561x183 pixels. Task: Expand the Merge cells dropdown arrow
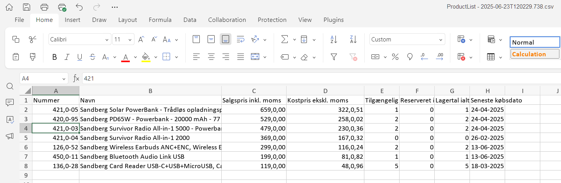tap(265, 57)
